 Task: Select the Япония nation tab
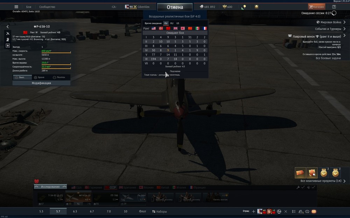pyautogui.click(x=146, y=187)
